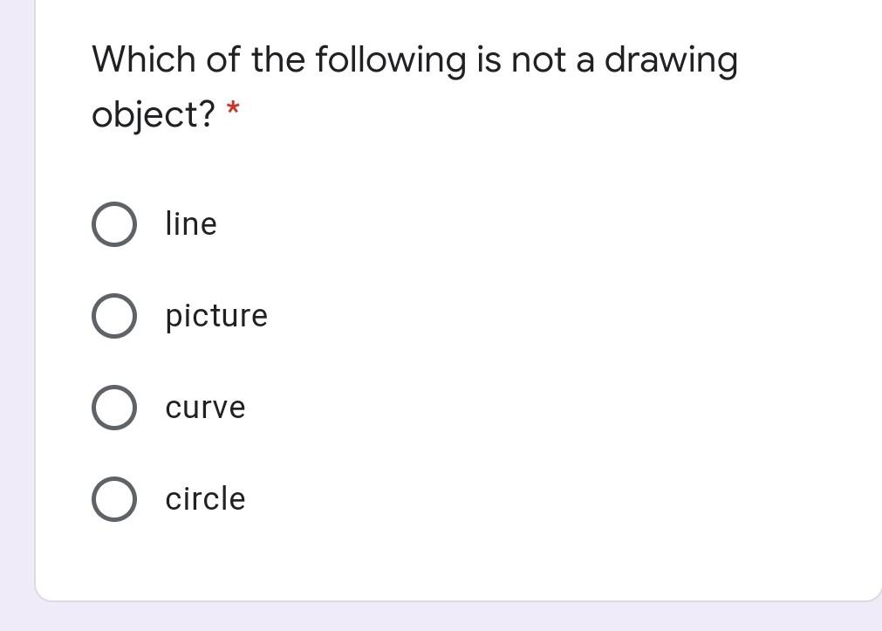Viewport: 882px width, 631px height.
Task: Click the red required asterisk
Action: [233, 107]
